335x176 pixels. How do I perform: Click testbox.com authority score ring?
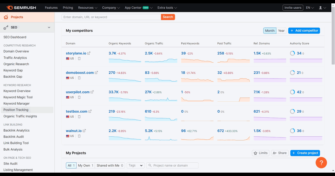click(x=292, y=111)
